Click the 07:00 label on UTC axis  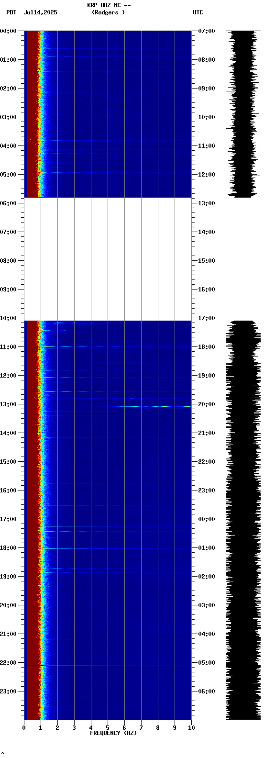tap(207, 31)
